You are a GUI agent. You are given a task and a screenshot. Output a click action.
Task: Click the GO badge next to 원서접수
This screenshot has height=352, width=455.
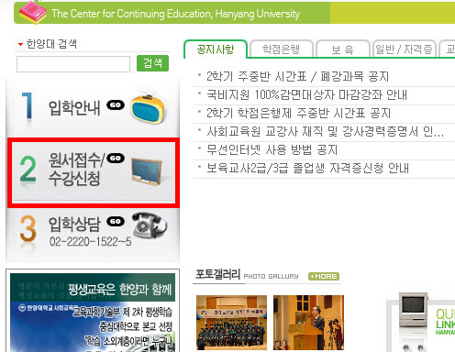[116, 158]
